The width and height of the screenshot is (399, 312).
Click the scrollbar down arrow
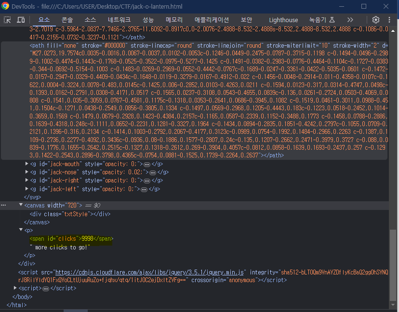tap(393, 304)
